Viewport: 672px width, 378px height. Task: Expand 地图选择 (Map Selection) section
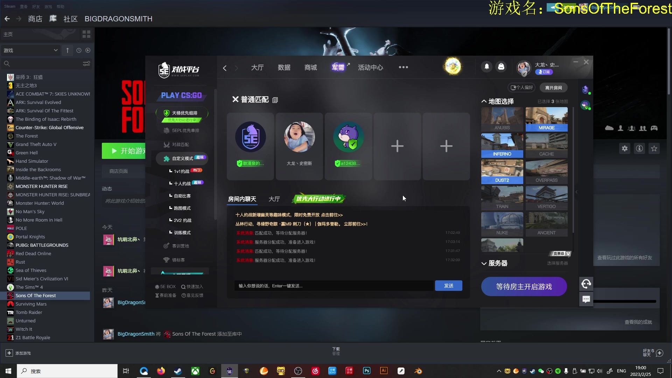click(484, 101)
